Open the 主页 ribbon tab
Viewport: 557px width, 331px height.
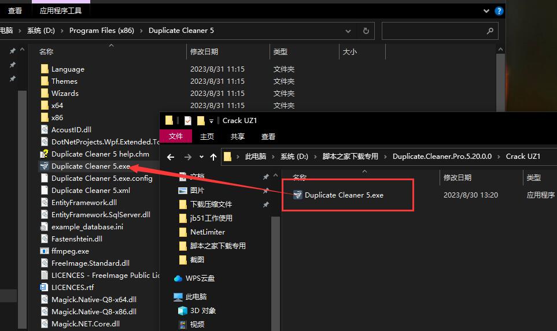206,136
